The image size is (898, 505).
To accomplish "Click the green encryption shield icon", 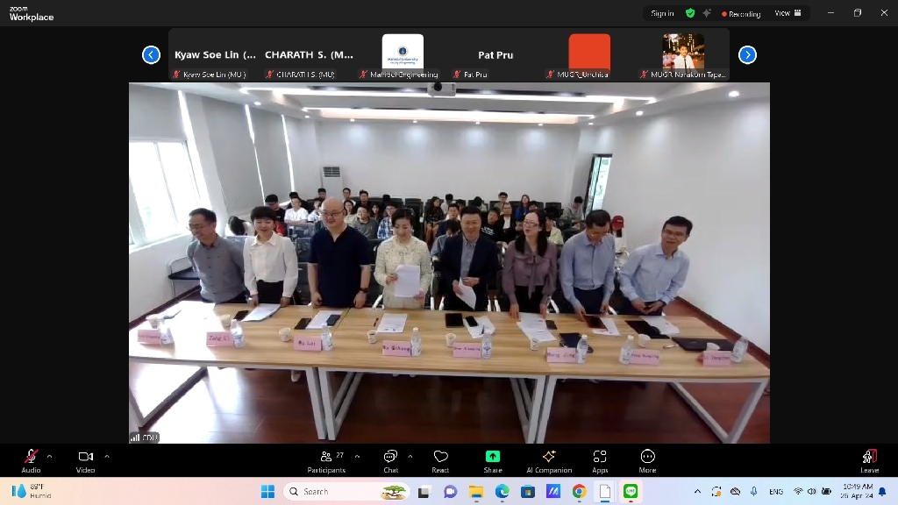I will (x=690, y=13).
